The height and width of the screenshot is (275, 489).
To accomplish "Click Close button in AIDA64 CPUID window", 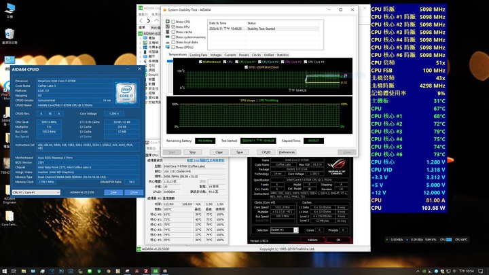I will [x=134, y=192].
